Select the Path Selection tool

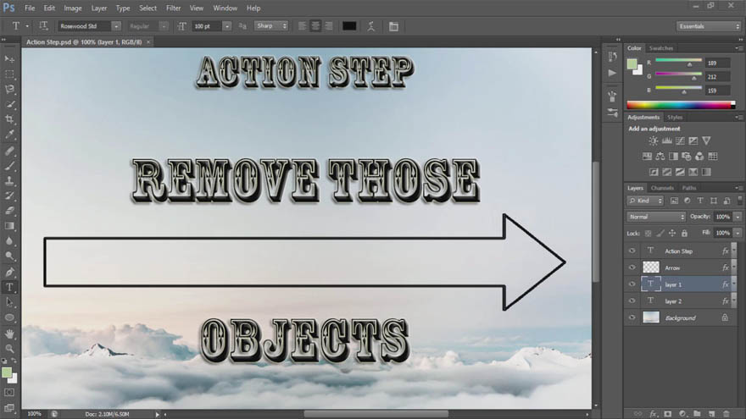pos(9,302)
